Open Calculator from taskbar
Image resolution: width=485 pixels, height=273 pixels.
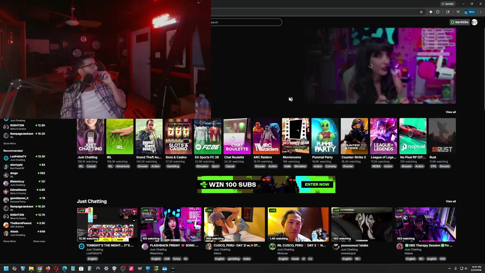(89, 268)
